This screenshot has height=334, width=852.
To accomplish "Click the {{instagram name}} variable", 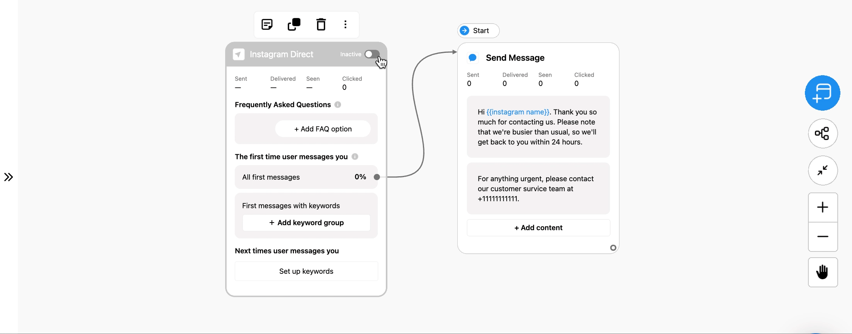I will [x=518, y=112].
